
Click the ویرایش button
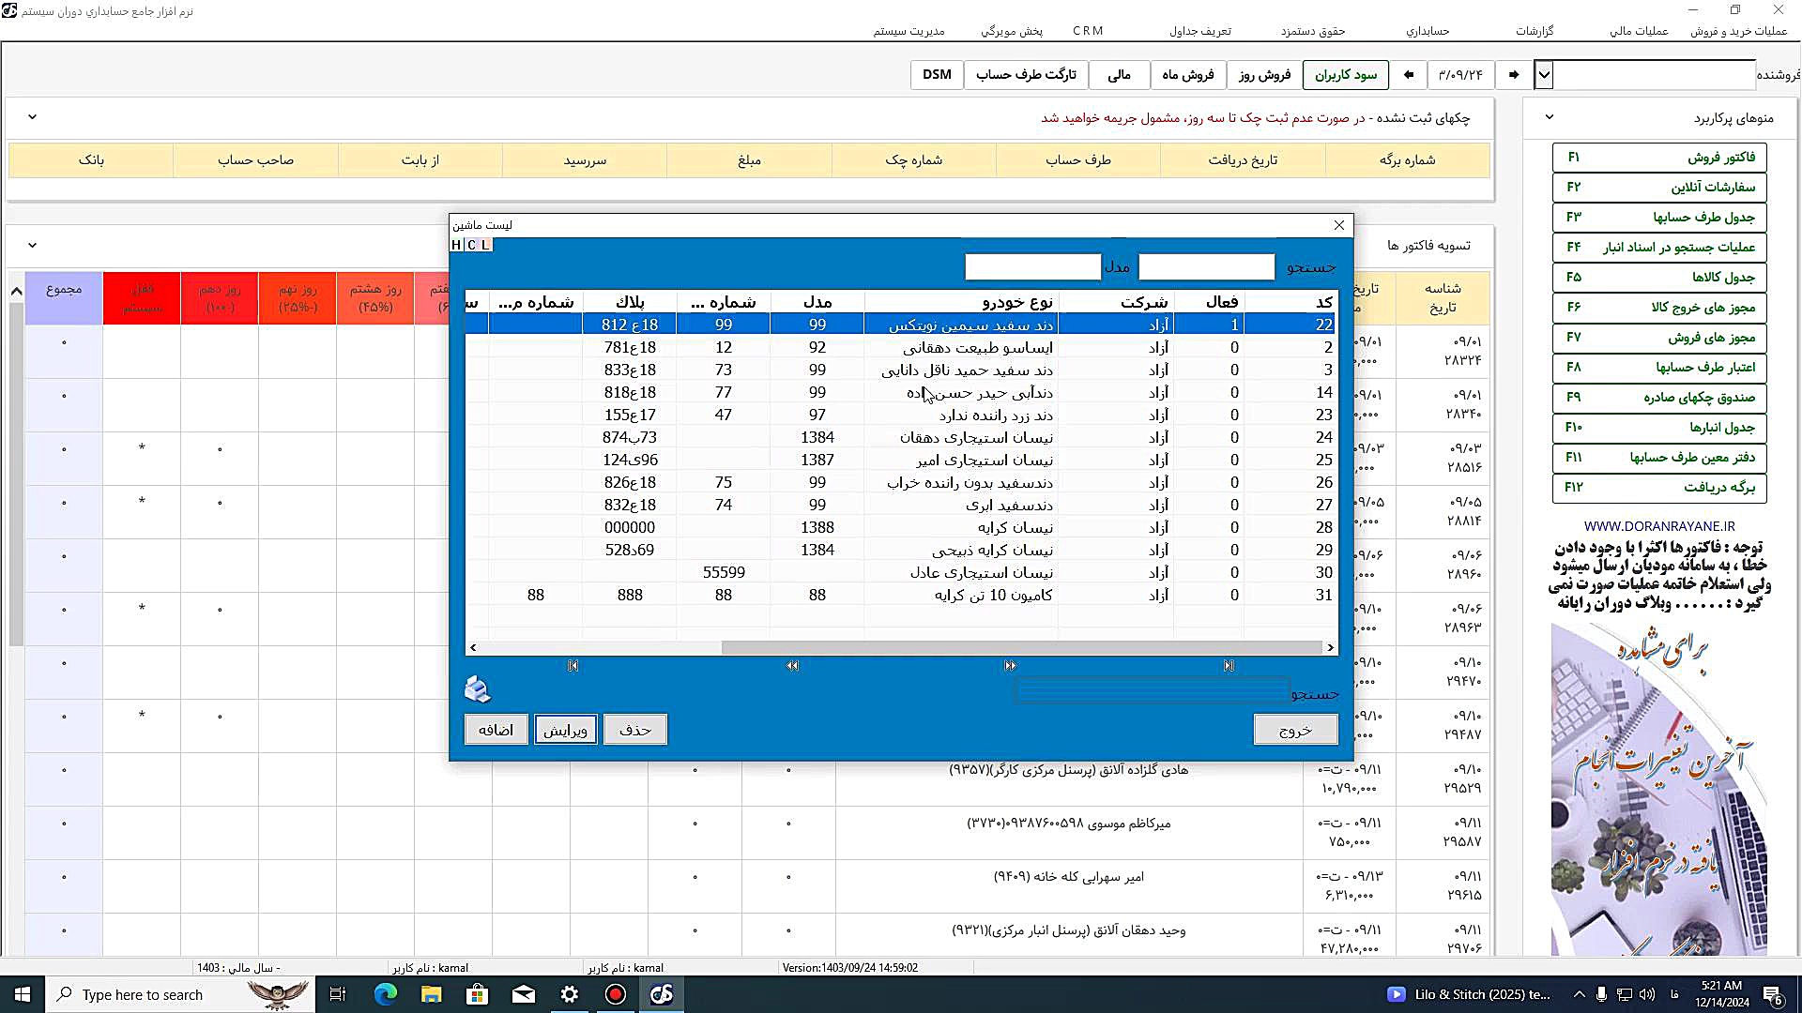tap(566, 730)
